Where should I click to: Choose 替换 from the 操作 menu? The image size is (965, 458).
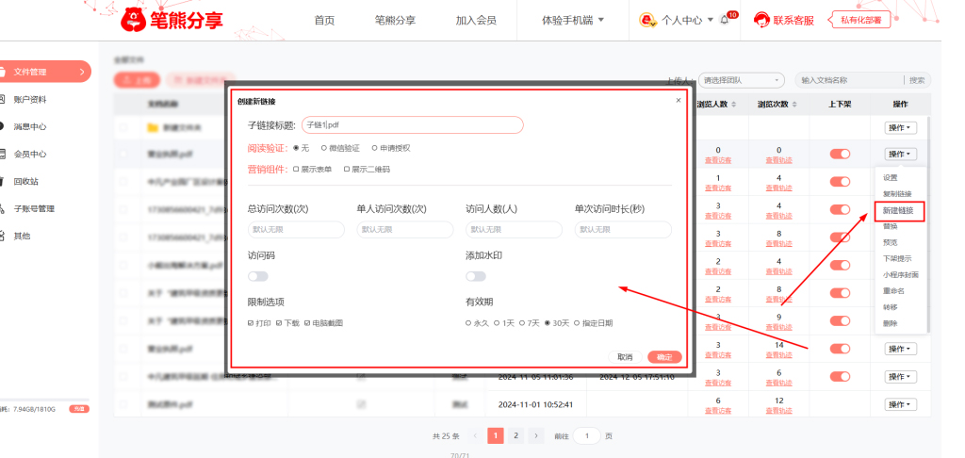pyautogui.click(x=890, y=226)
